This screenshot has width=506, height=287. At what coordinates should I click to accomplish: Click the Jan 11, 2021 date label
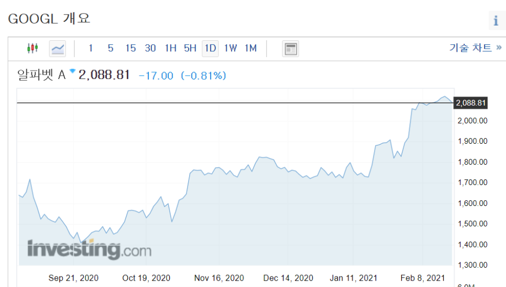354,278
